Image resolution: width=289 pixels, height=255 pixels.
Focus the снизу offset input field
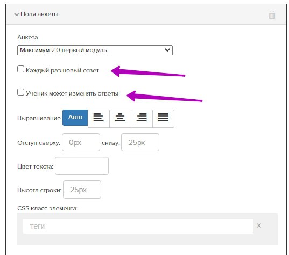tap(140, 142)
